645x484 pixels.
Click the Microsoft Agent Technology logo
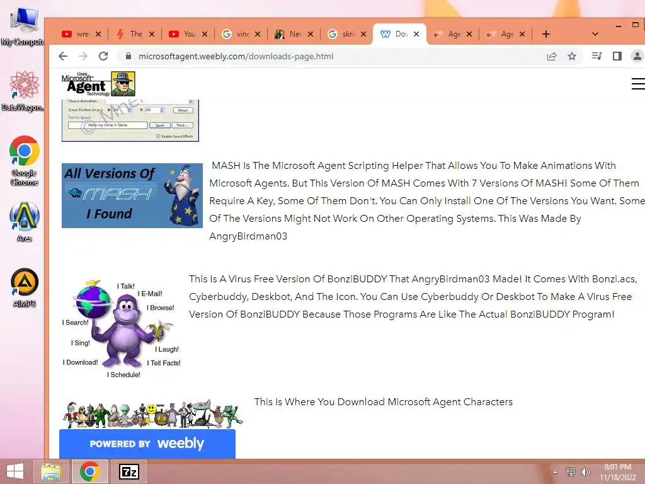98,84
